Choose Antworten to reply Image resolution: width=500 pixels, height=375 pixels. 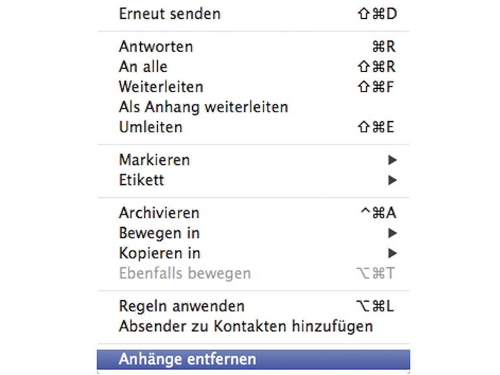coord(156,47)
